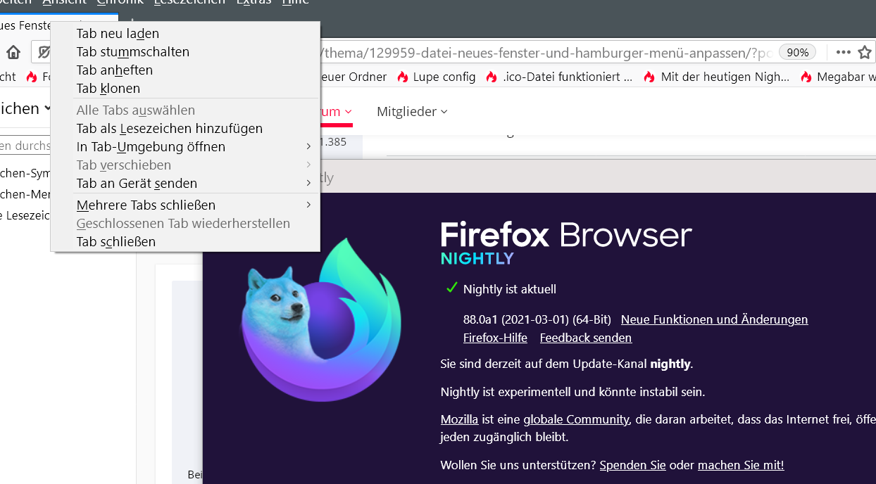Open the Ansicht menu in menu bar
This screenshot has width=876, height=484.
[x=64, y=2]
